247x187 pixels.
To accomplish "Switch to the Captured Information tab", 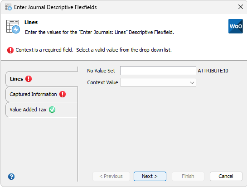I will point(42,94).
